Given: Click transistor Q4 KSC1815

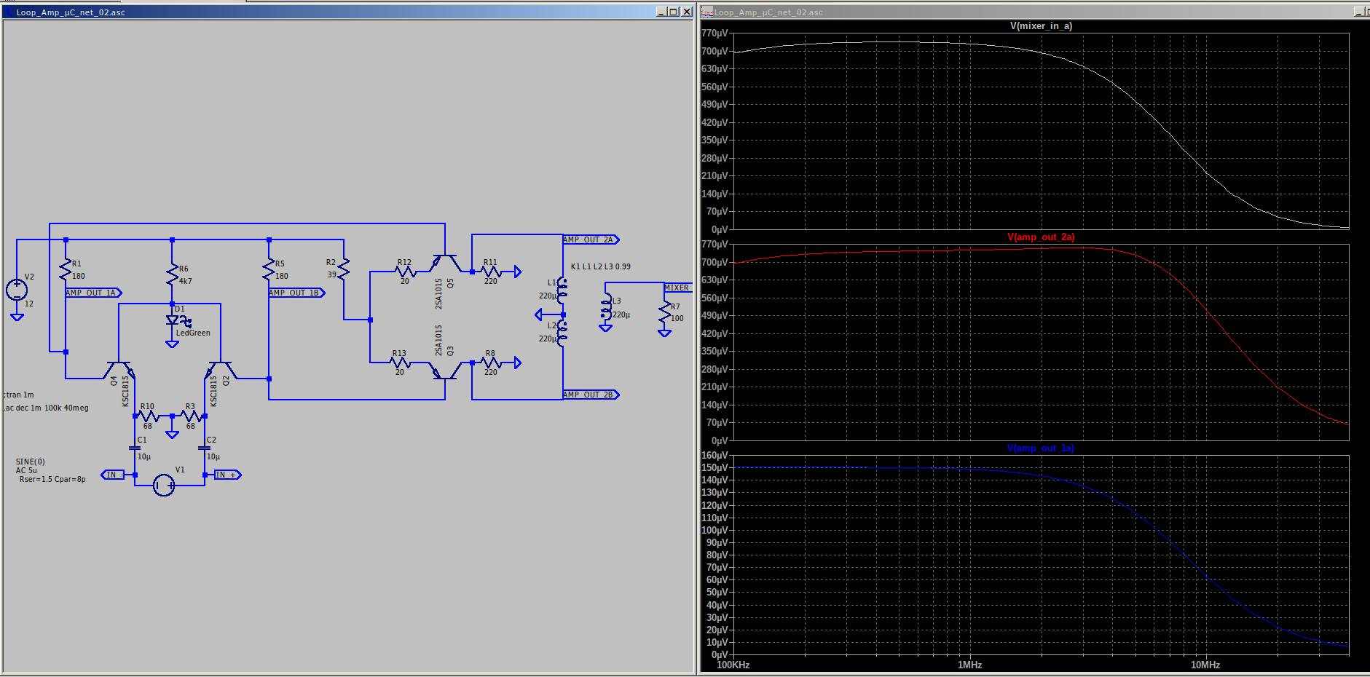Looking at the screenshot, I should (x=119, y=370).
